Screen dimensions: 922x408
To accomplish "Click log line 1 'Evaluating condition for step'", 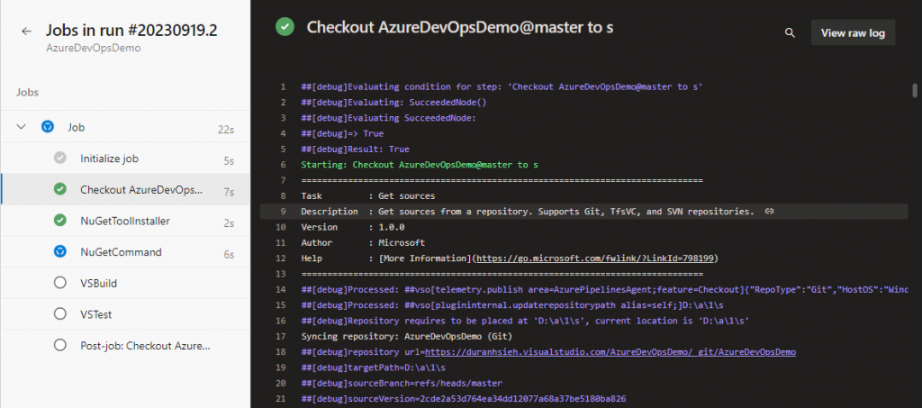I will pyautogui.click(x=502, y=86).
